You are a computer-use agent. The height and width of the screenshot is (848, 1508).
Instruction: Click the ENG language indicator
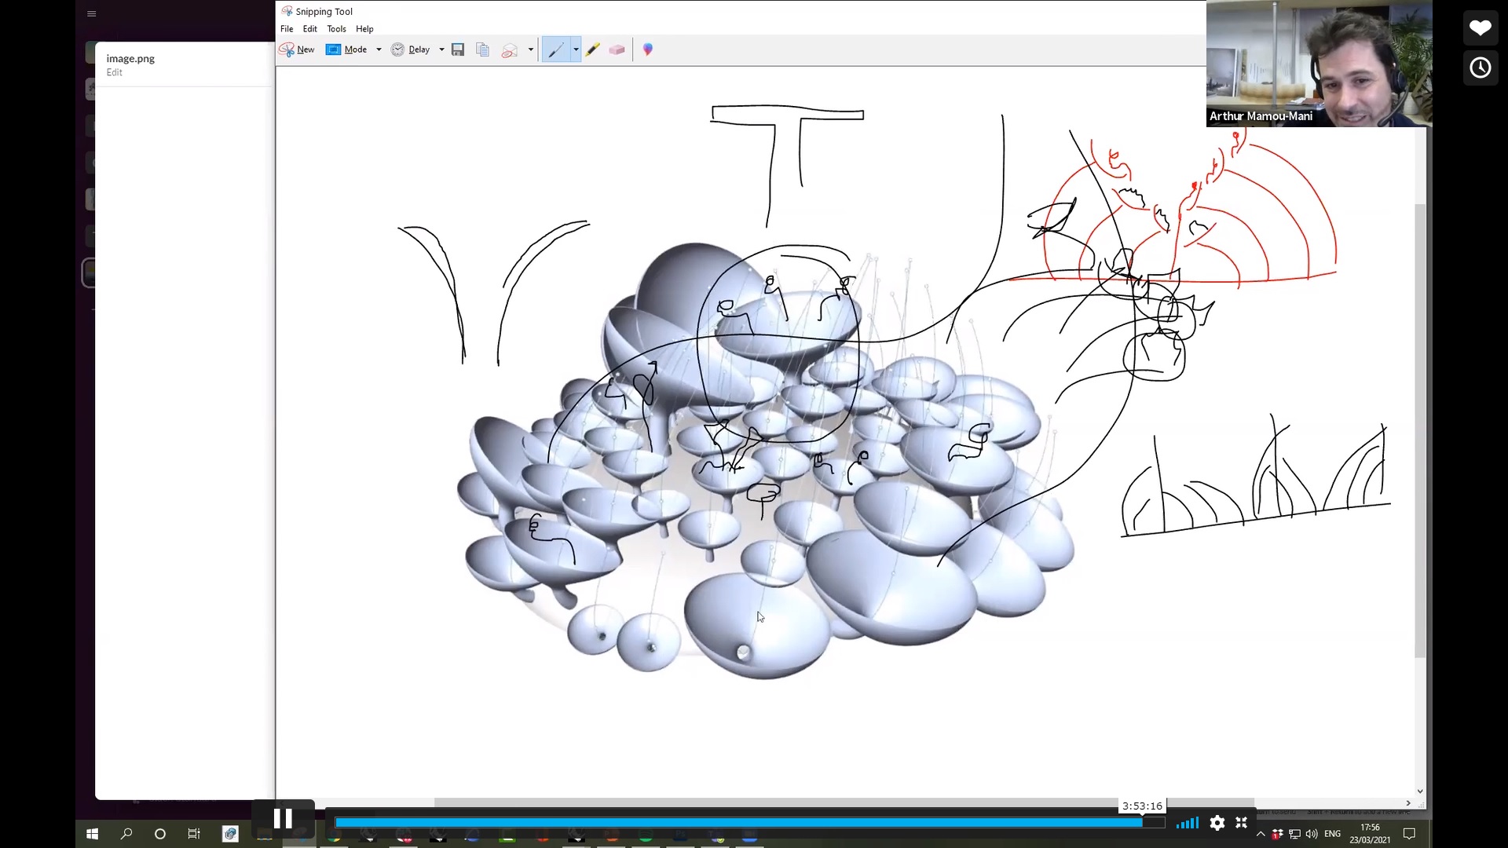tap(1333, 834)
